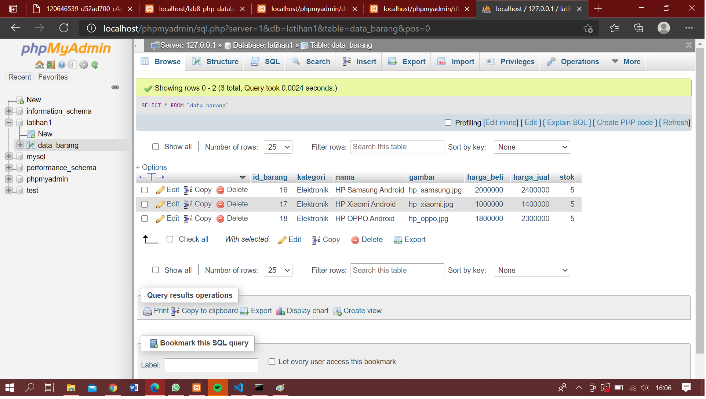Select the row checkbox for HP Samsung Android
The width and height of the screenshot is (706, 399).
click(144, 190)
